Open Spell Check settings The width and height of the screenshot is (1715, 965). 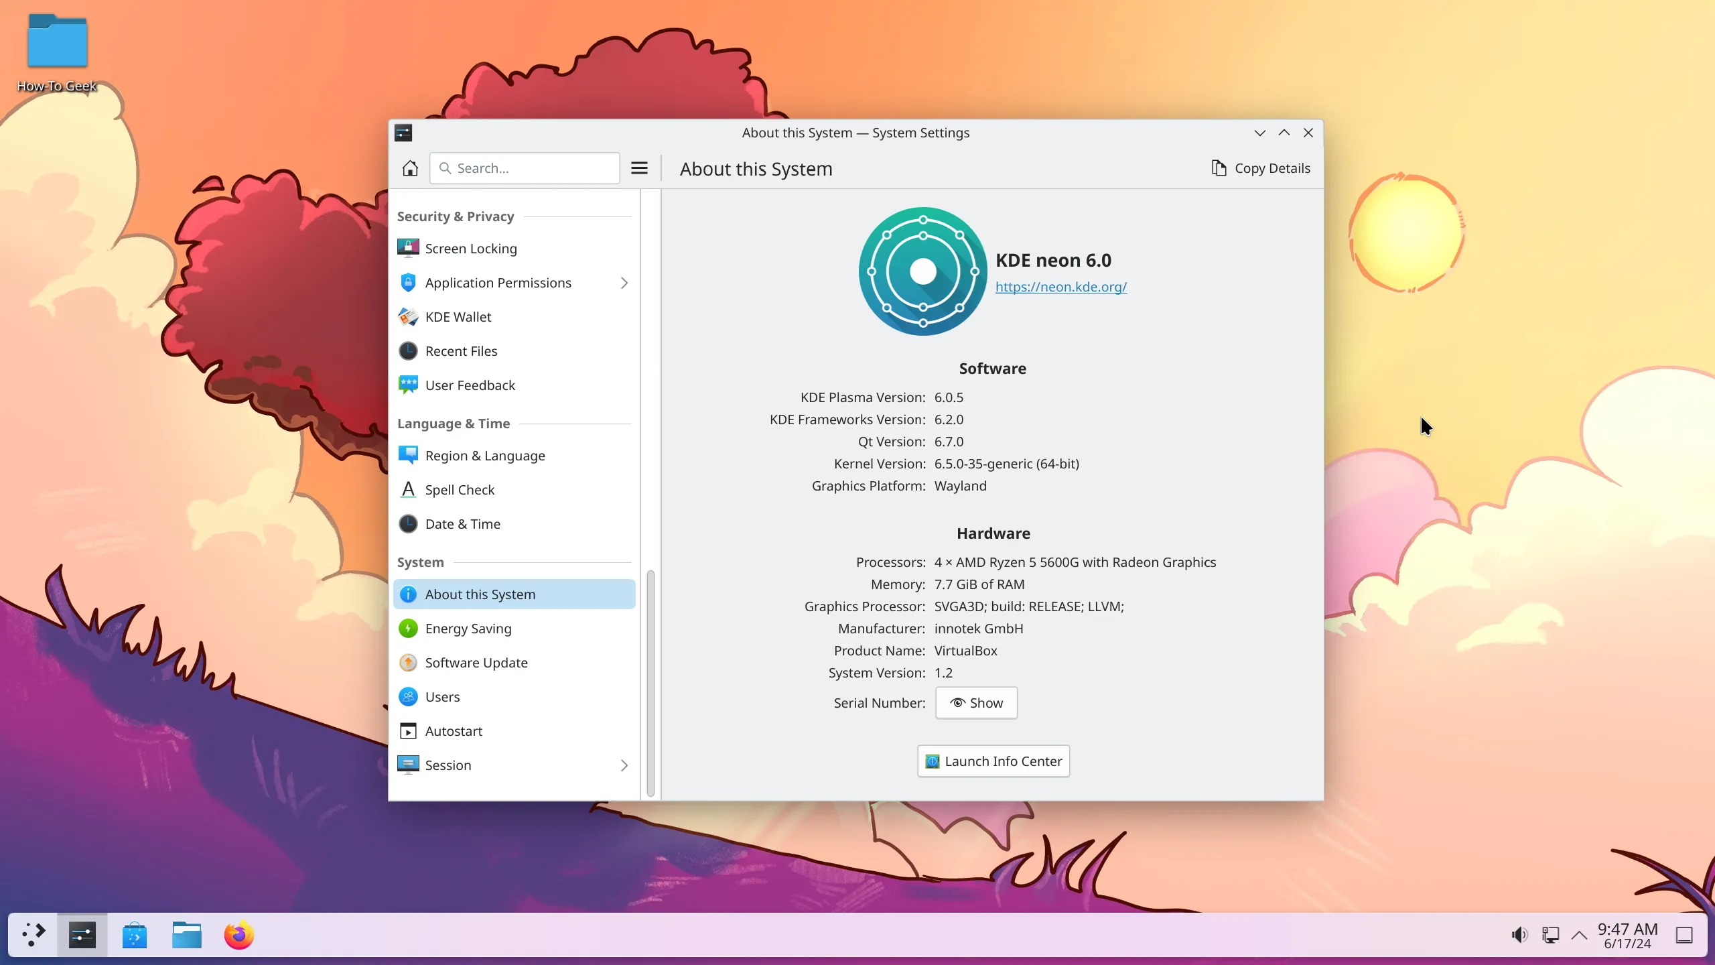[x=460, y=489]
